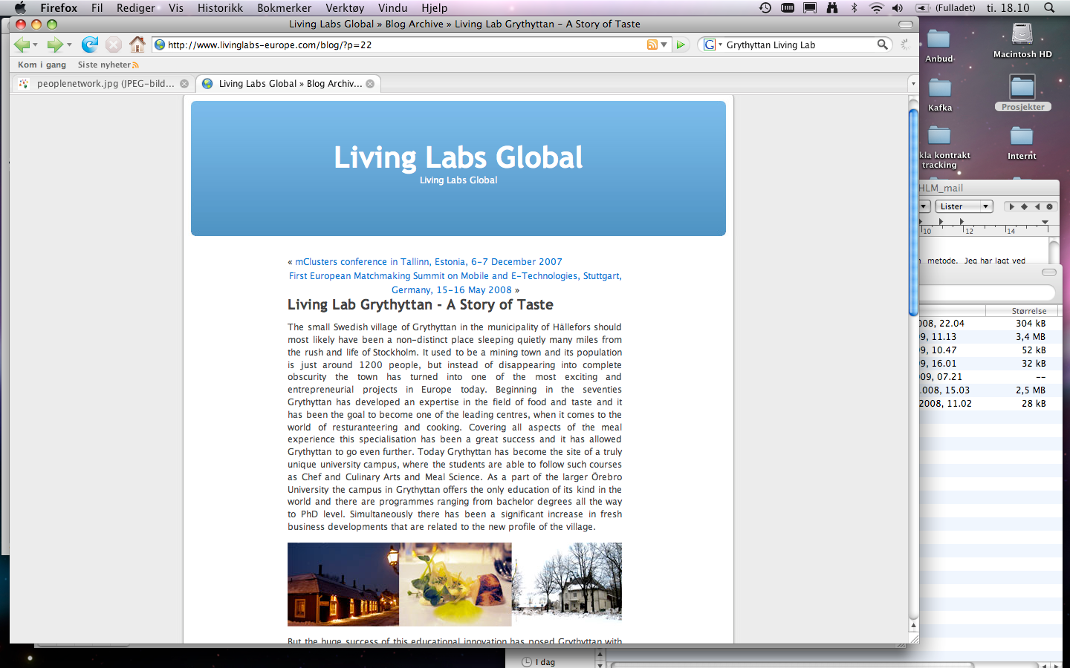Viewport: 1070px width, 668px height.
Task: Click the binoculars menu bar icon
Action: (832, 7)
